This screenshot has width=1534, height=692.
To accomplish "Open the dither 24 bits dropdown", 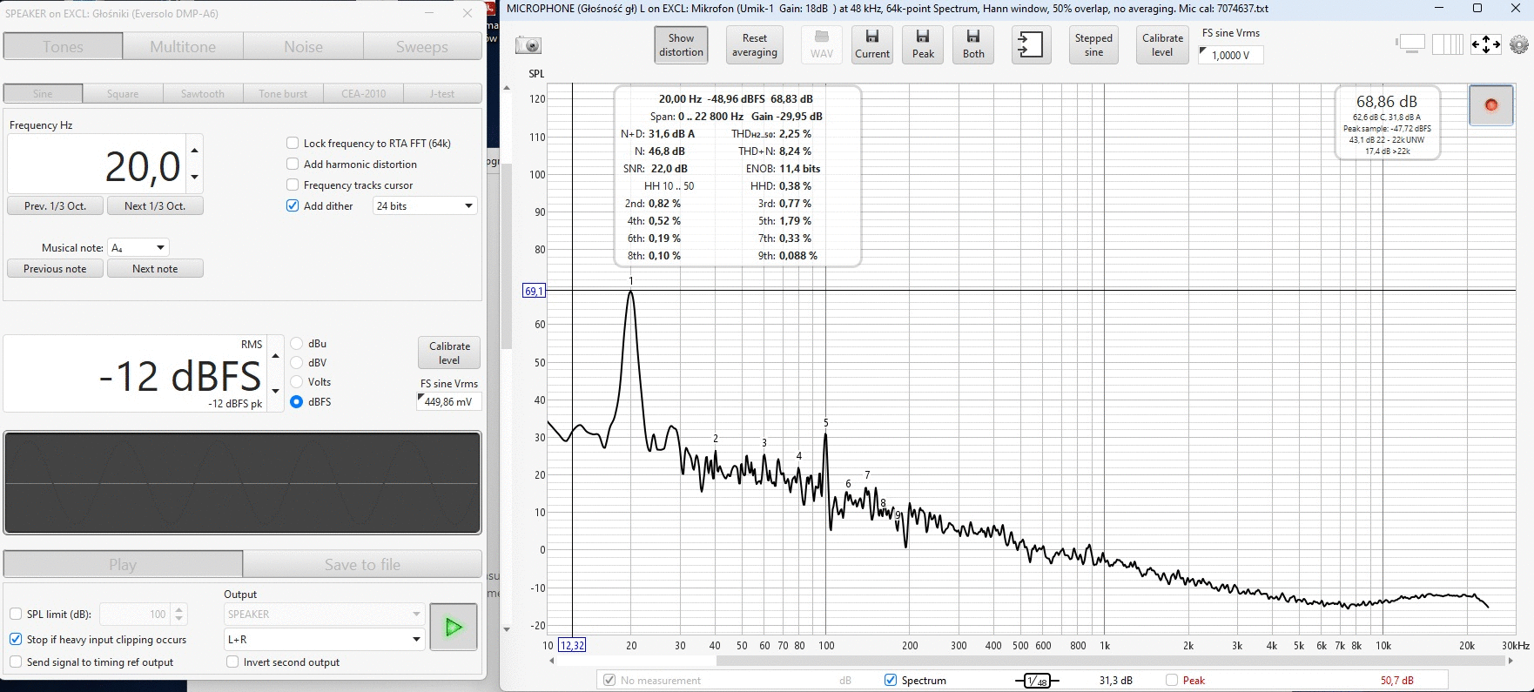I will (x=425, y=206).
